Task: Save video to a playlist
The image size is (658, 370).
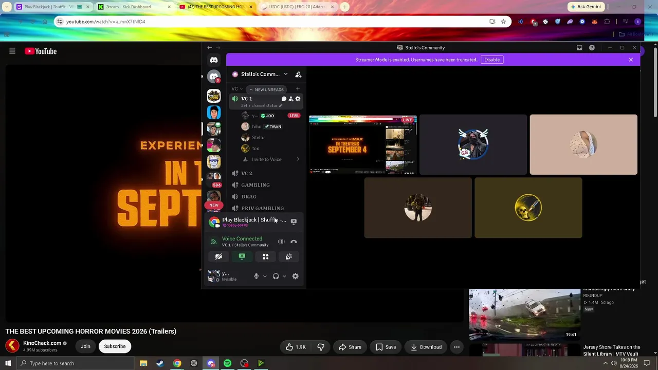Action: coord(386,347)
